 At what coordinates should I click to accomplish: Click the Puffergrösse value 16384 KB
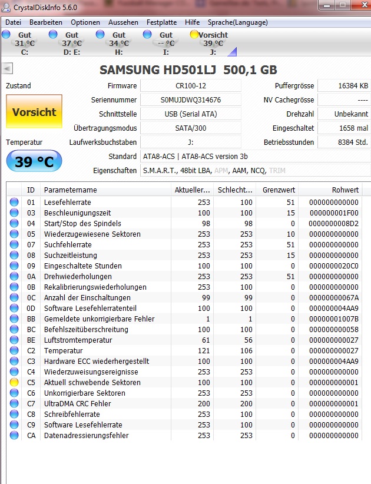point(344,86)
